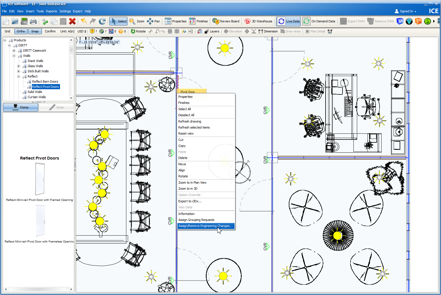Click the Copy pages icon in the toolbar

tap(54, 21)
